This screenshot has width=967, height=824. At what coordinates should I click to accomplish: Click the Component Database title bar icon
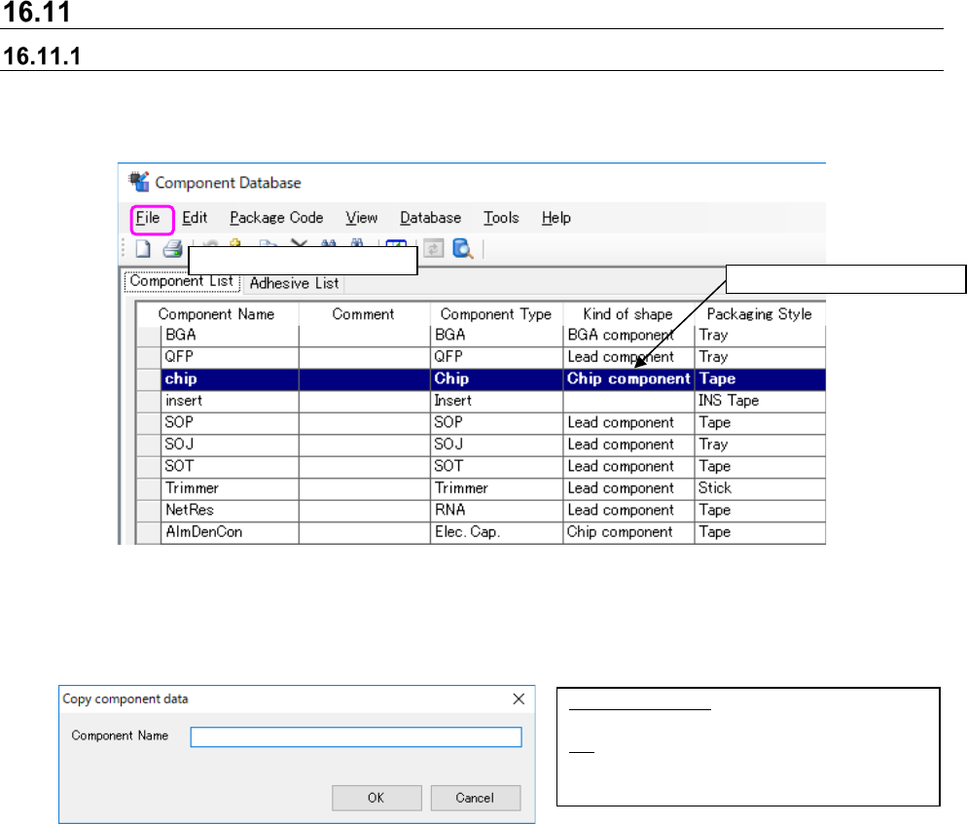click(x=139, y=182)
